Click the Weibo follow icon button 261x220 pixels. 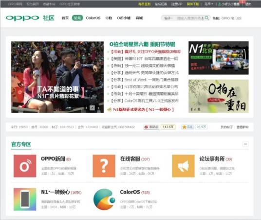click(151, 127)
